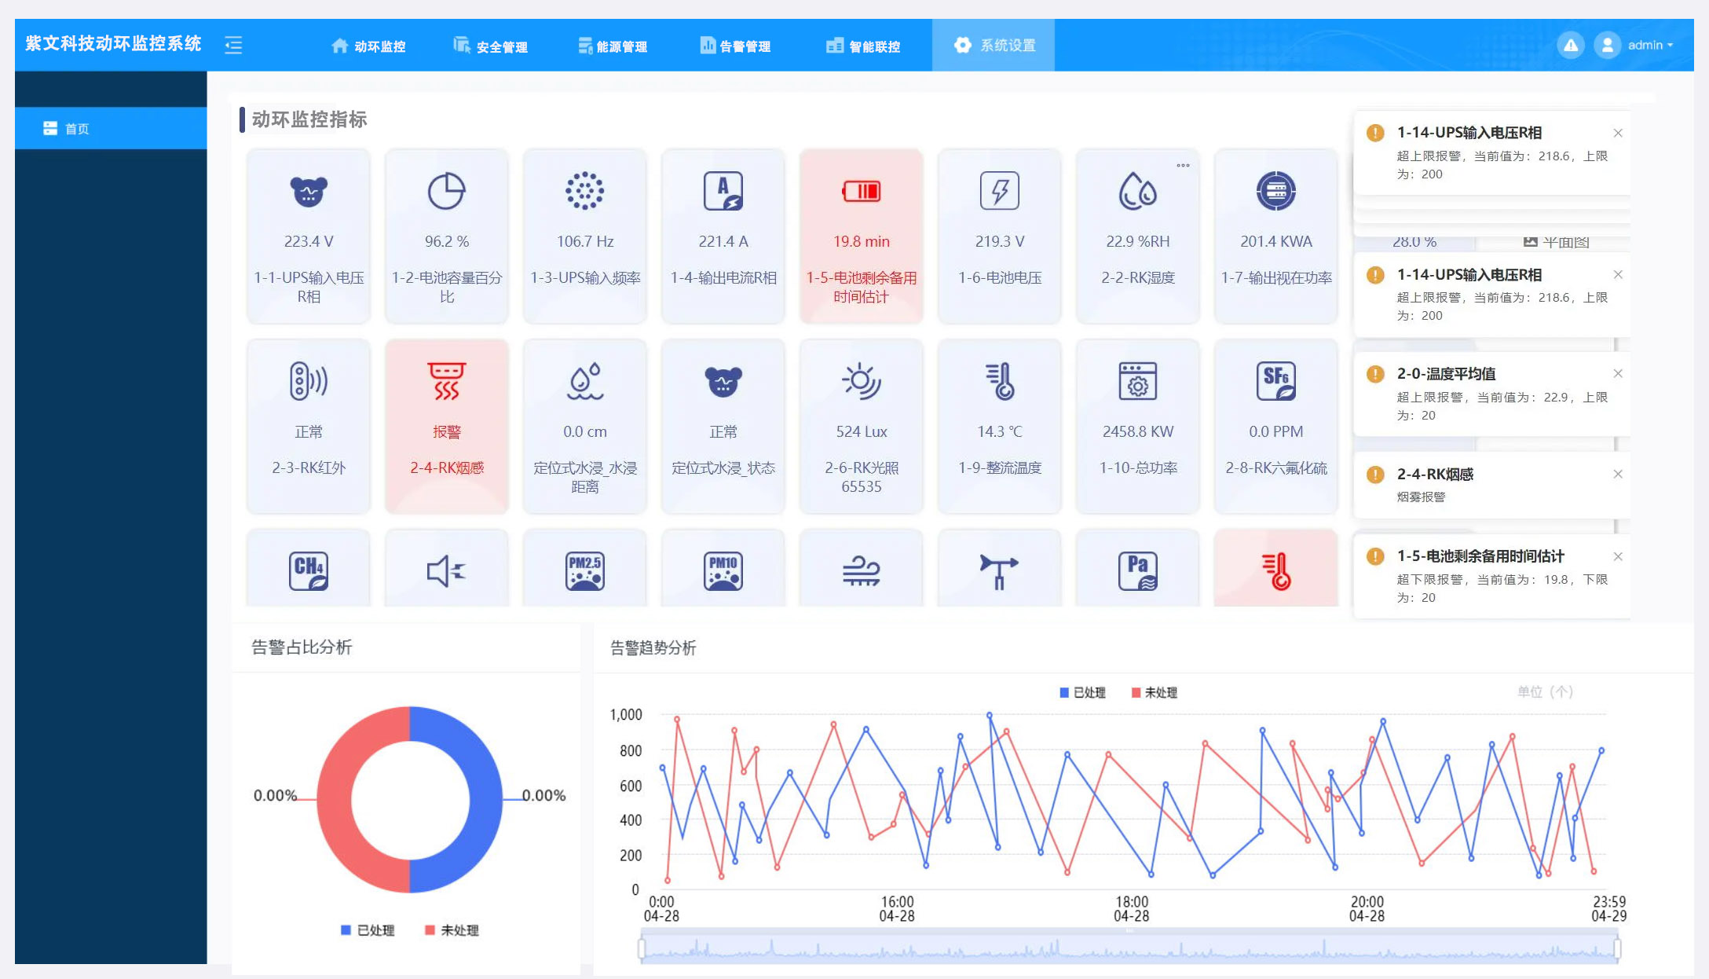Toggle 已处理 legend in trend chart
The height and width of the screenshot is (979, 1709).
(x=1081, y=692)
